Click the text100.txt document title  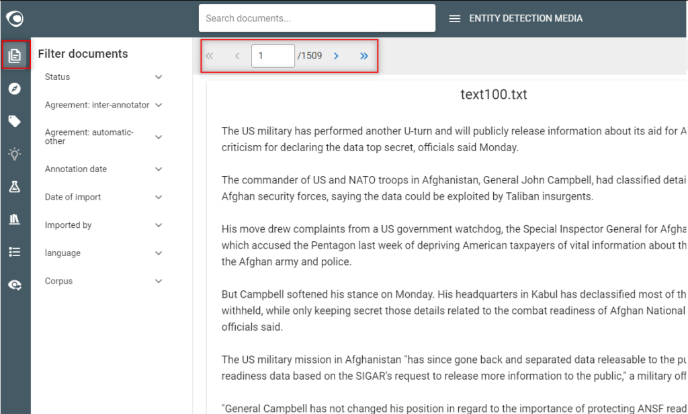(x=494, y=94)
